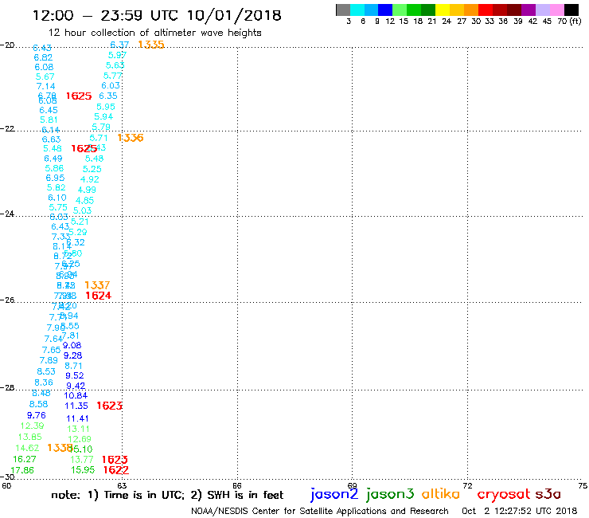Click wave height value '14.62'

point(27,448)
